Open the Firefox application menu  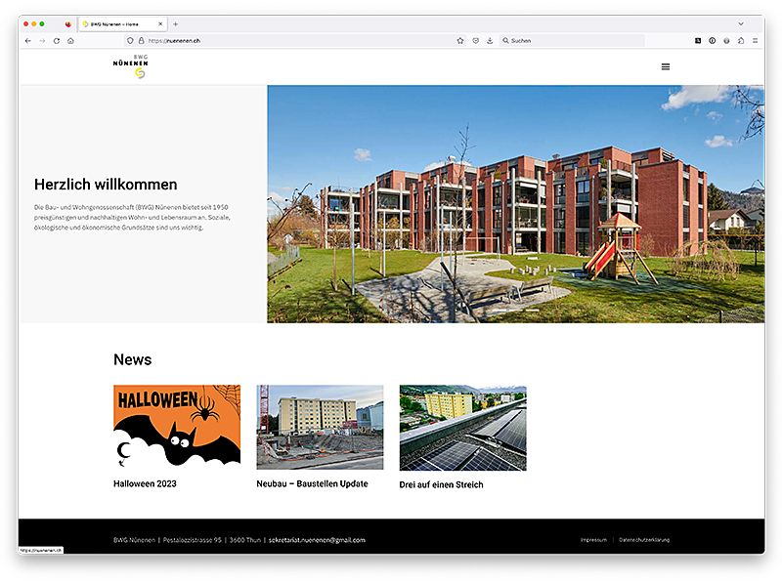point(755,41)
